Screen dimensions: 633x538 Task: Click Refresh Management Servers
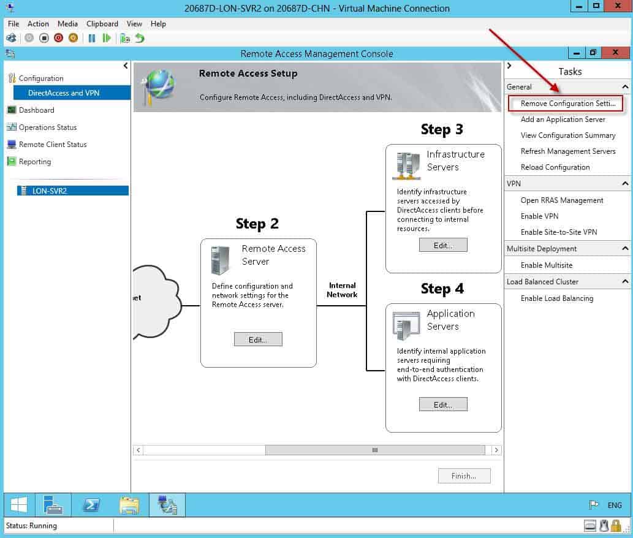[x=568, y=151]
